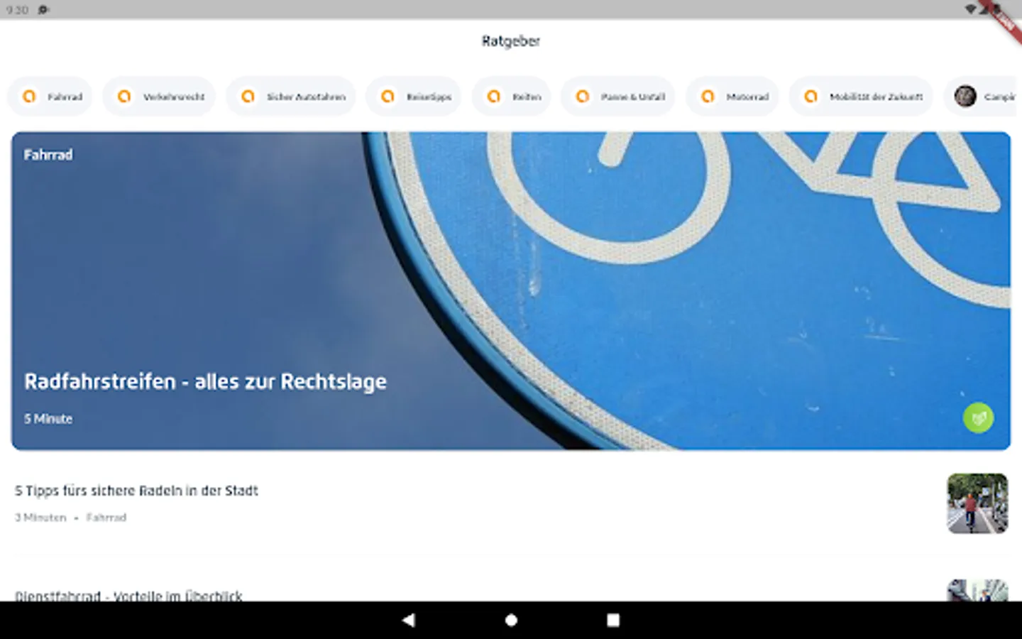Click the cyclist thumbnail of 5 Tipps article
The height and width of the screenshot is (639, 1022).
(977, 503)
